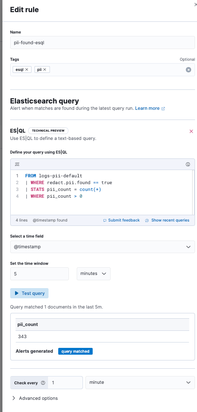197x412 pixels.
Task: Delete the ES|QL query type
Action: pyautogui.click(x=191, y=131)
